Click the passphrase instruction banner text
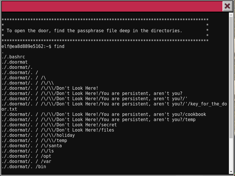The image size is (235, 176). tap(94, 31)
